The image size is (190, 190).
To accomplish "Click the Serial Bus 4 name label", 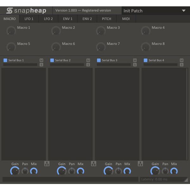I will [x=156, y=60].
